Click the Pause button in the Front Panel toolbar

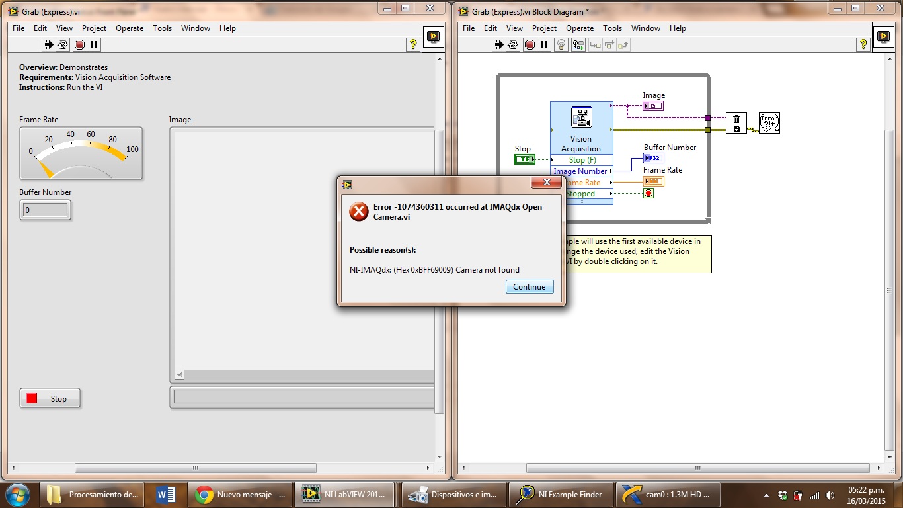point(94,45)
